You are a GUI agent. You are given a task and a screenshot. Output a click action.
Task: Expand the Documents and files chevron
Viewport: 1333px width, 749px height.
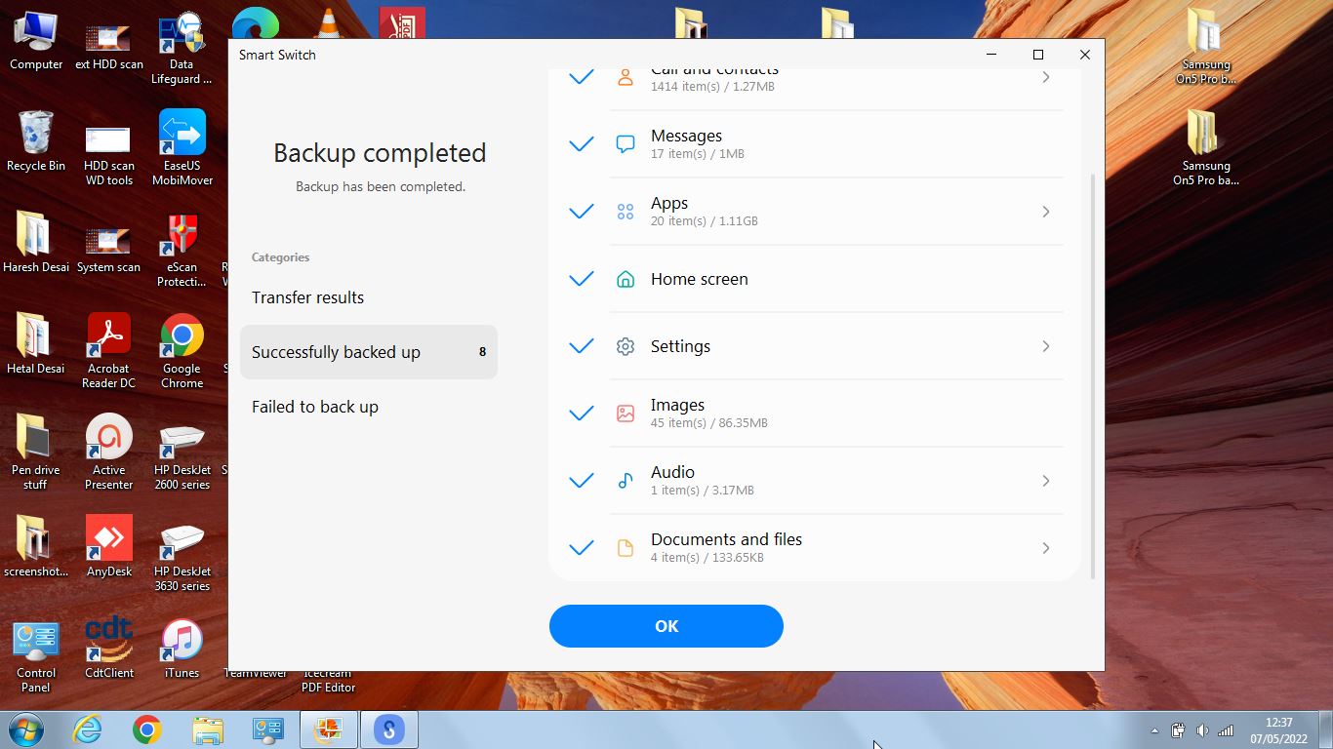click(x=1046, y=548)
